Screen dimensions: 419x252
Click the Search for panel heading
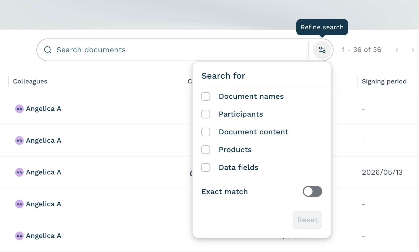point(224,76)
